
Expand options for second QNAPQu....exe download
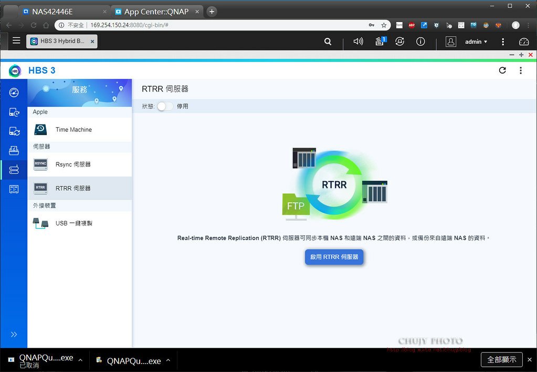point(168,360)
